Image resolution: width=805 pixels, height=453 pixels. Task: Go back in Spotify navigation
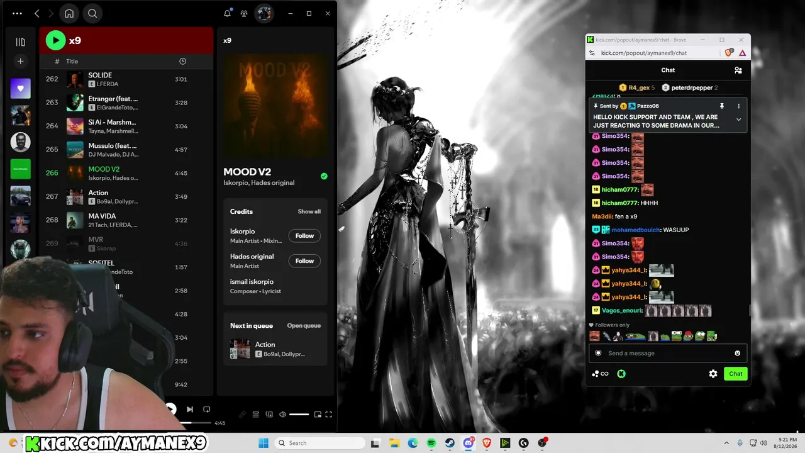pyautogui.click(x=37, y=13)
